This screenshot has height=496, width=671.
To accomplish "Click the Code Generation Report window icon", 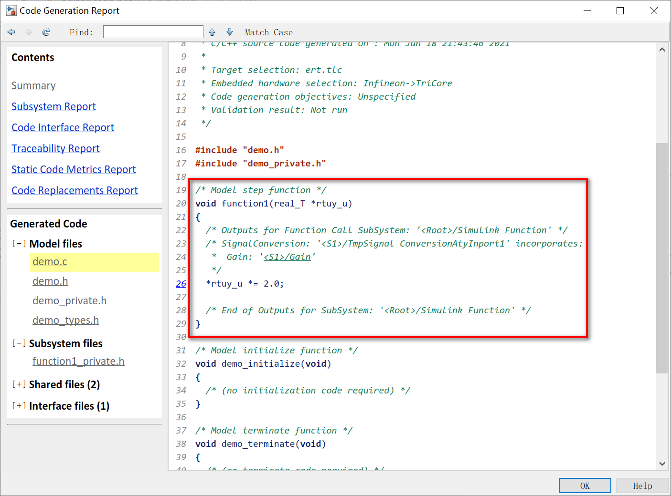I will (x=11, y=10).
